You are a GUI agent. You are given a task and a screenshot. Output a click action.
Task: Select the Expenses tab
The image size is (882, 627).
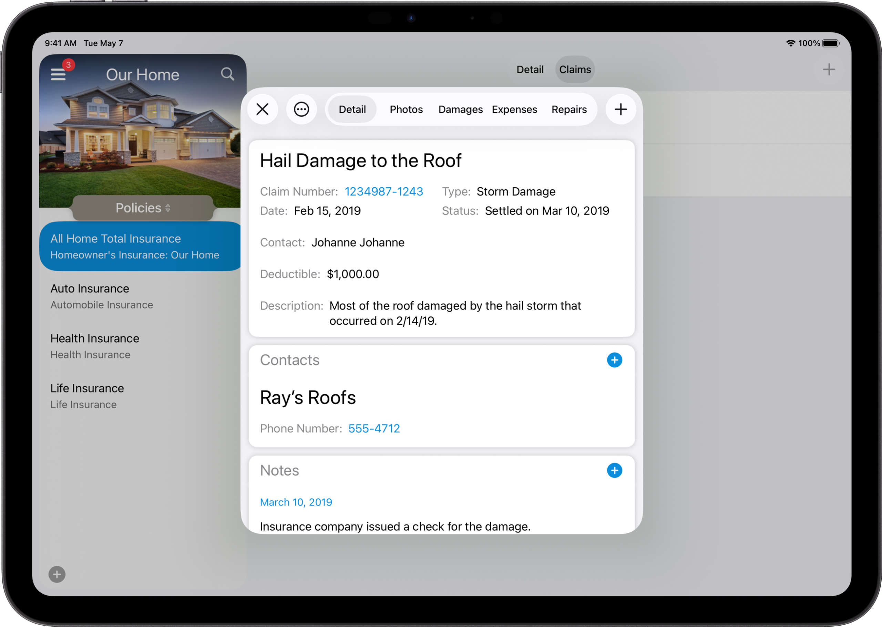click(x=514, y=109)
